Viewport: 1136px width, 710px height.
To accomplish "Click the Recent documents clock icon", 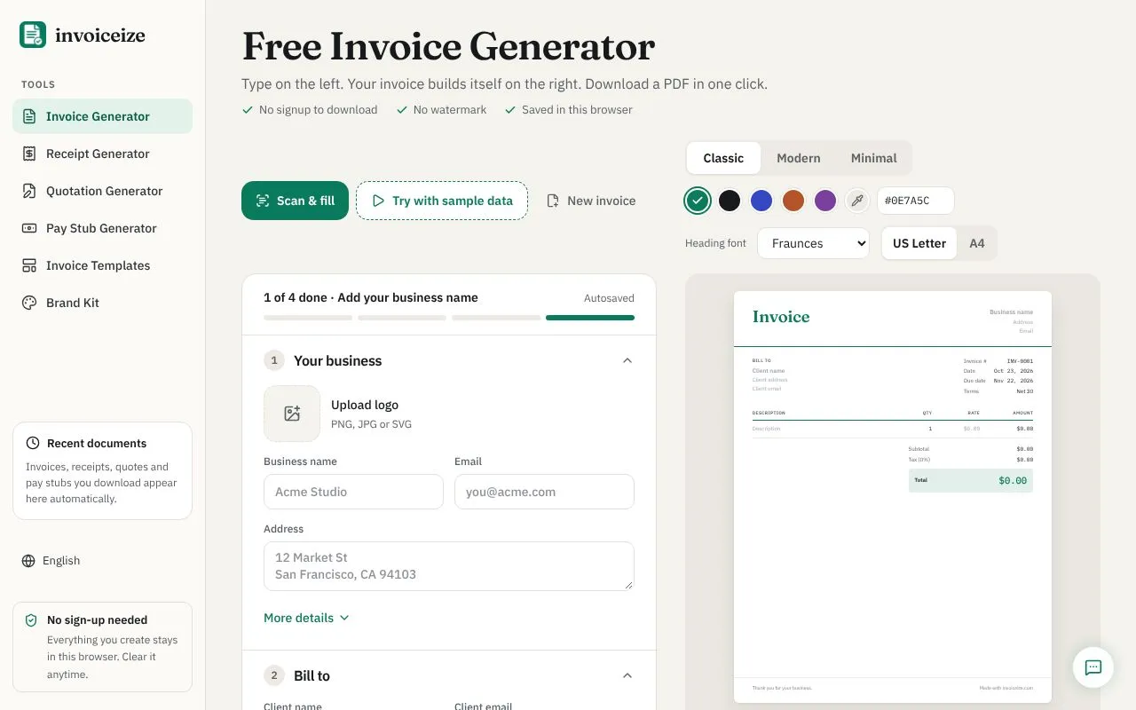I will pyautogui.click(x=33, y=443).
